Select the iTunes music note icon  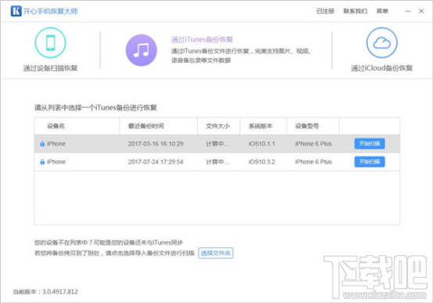click(x=141, y=50)
